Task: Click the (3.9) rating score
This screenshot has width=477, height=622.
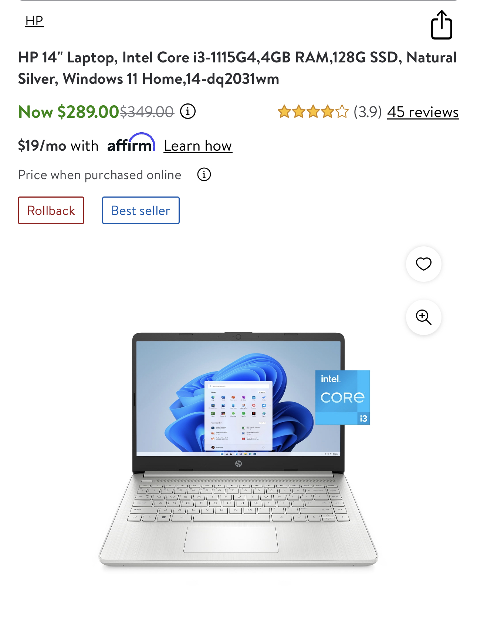Action: 368,112
